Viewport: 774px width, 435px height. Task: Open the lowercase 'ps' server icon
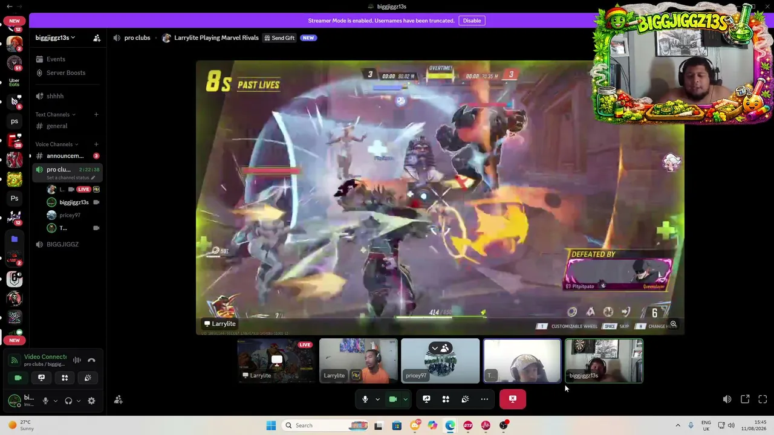click(14, 121)
